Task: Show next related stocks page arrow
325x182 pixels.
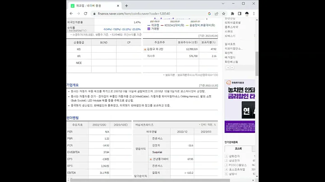Action: click(x=232, y=68)
